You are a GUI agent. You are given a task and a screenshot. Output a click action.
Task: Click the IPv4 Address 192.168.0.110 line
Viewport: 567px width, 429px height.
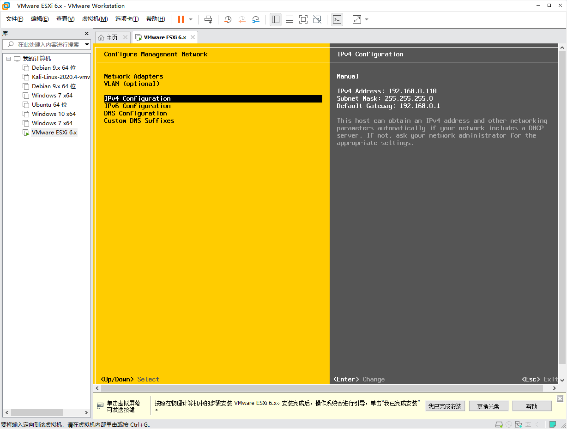[386, 91]
